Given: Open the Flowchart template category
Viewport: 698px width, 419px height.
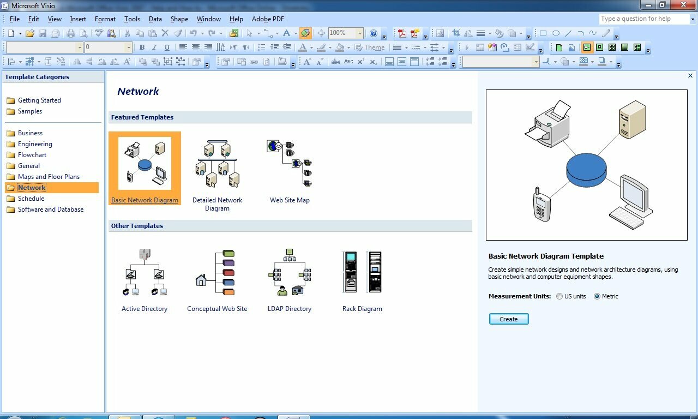Looking at the screenshot, I should pos(32,155).
